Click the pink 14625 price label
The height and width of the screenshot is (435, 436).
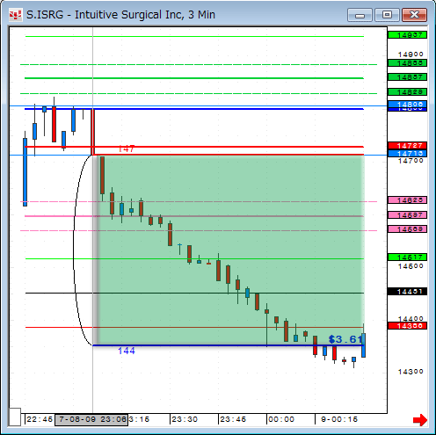click(x=407, y=200)
